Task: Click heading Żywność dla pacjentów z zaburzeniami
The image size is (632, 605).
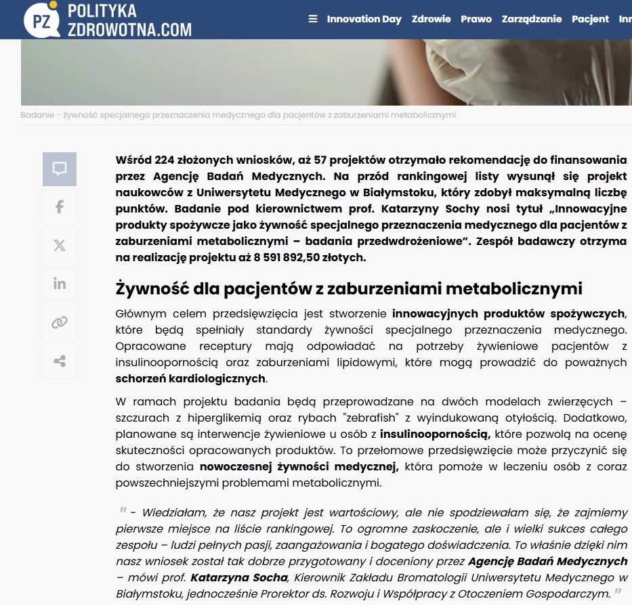Action: (x=349, y=289)
